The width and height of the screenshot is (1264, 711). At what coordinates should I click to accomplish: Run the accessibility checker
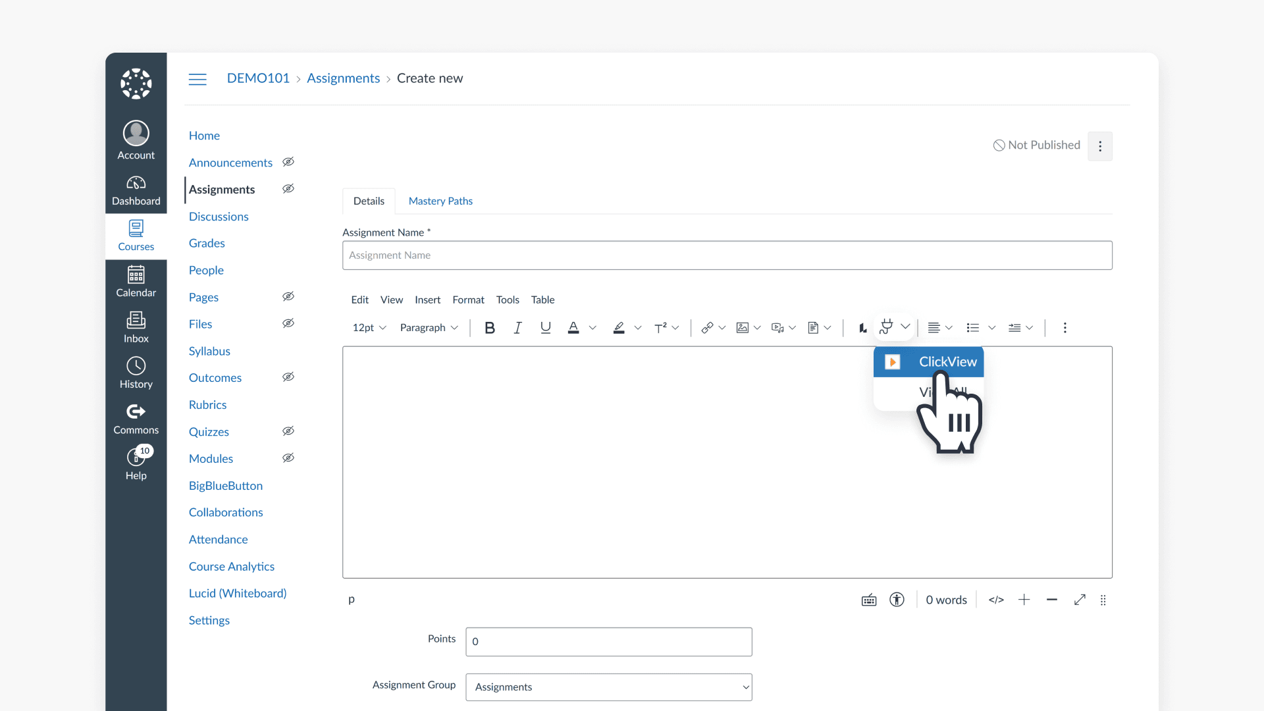[897, 600]
